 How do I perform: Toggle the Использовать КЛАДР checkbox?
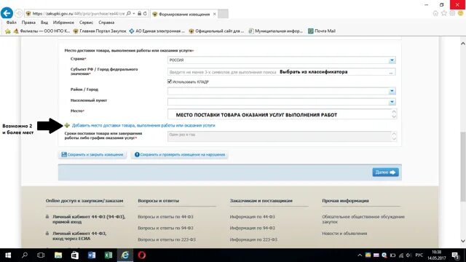coord(170,82)
